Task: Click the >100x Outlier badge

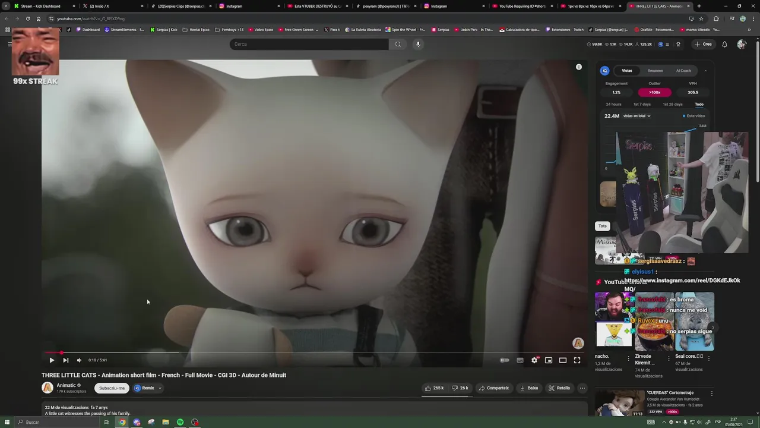Action: pos(654,92)
